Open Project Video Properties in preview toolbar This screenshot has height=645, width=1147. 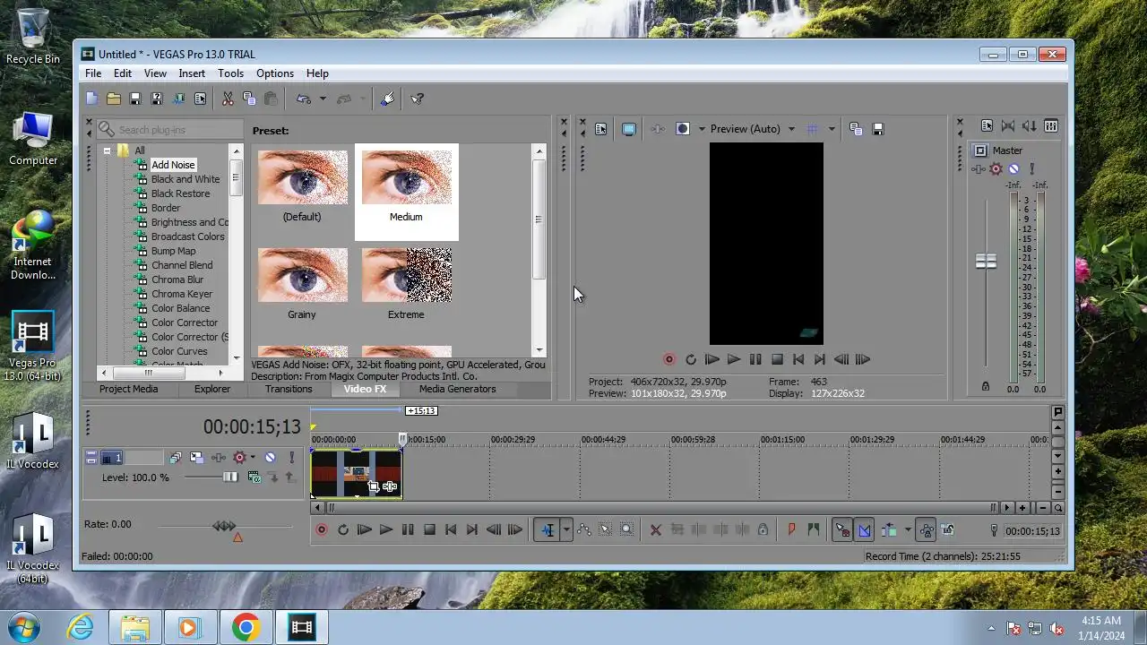point(600,129)
